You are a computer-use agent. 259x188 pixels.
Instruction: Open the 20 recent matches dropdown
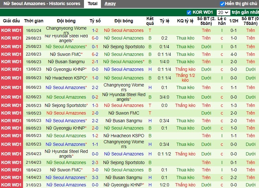coord(223,12)
